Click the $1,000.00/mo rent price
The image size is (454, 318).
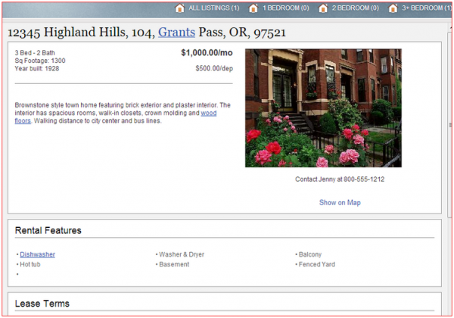(x=207, y=54)
